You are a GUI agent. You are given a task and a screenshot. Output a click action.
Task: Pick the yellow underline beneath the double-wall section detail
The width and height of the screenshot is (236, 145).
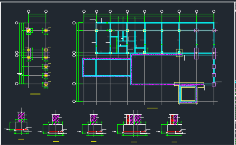[134, 142]
